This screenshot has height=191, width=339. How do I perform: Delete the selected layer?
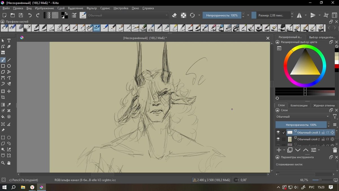(335, 150)
